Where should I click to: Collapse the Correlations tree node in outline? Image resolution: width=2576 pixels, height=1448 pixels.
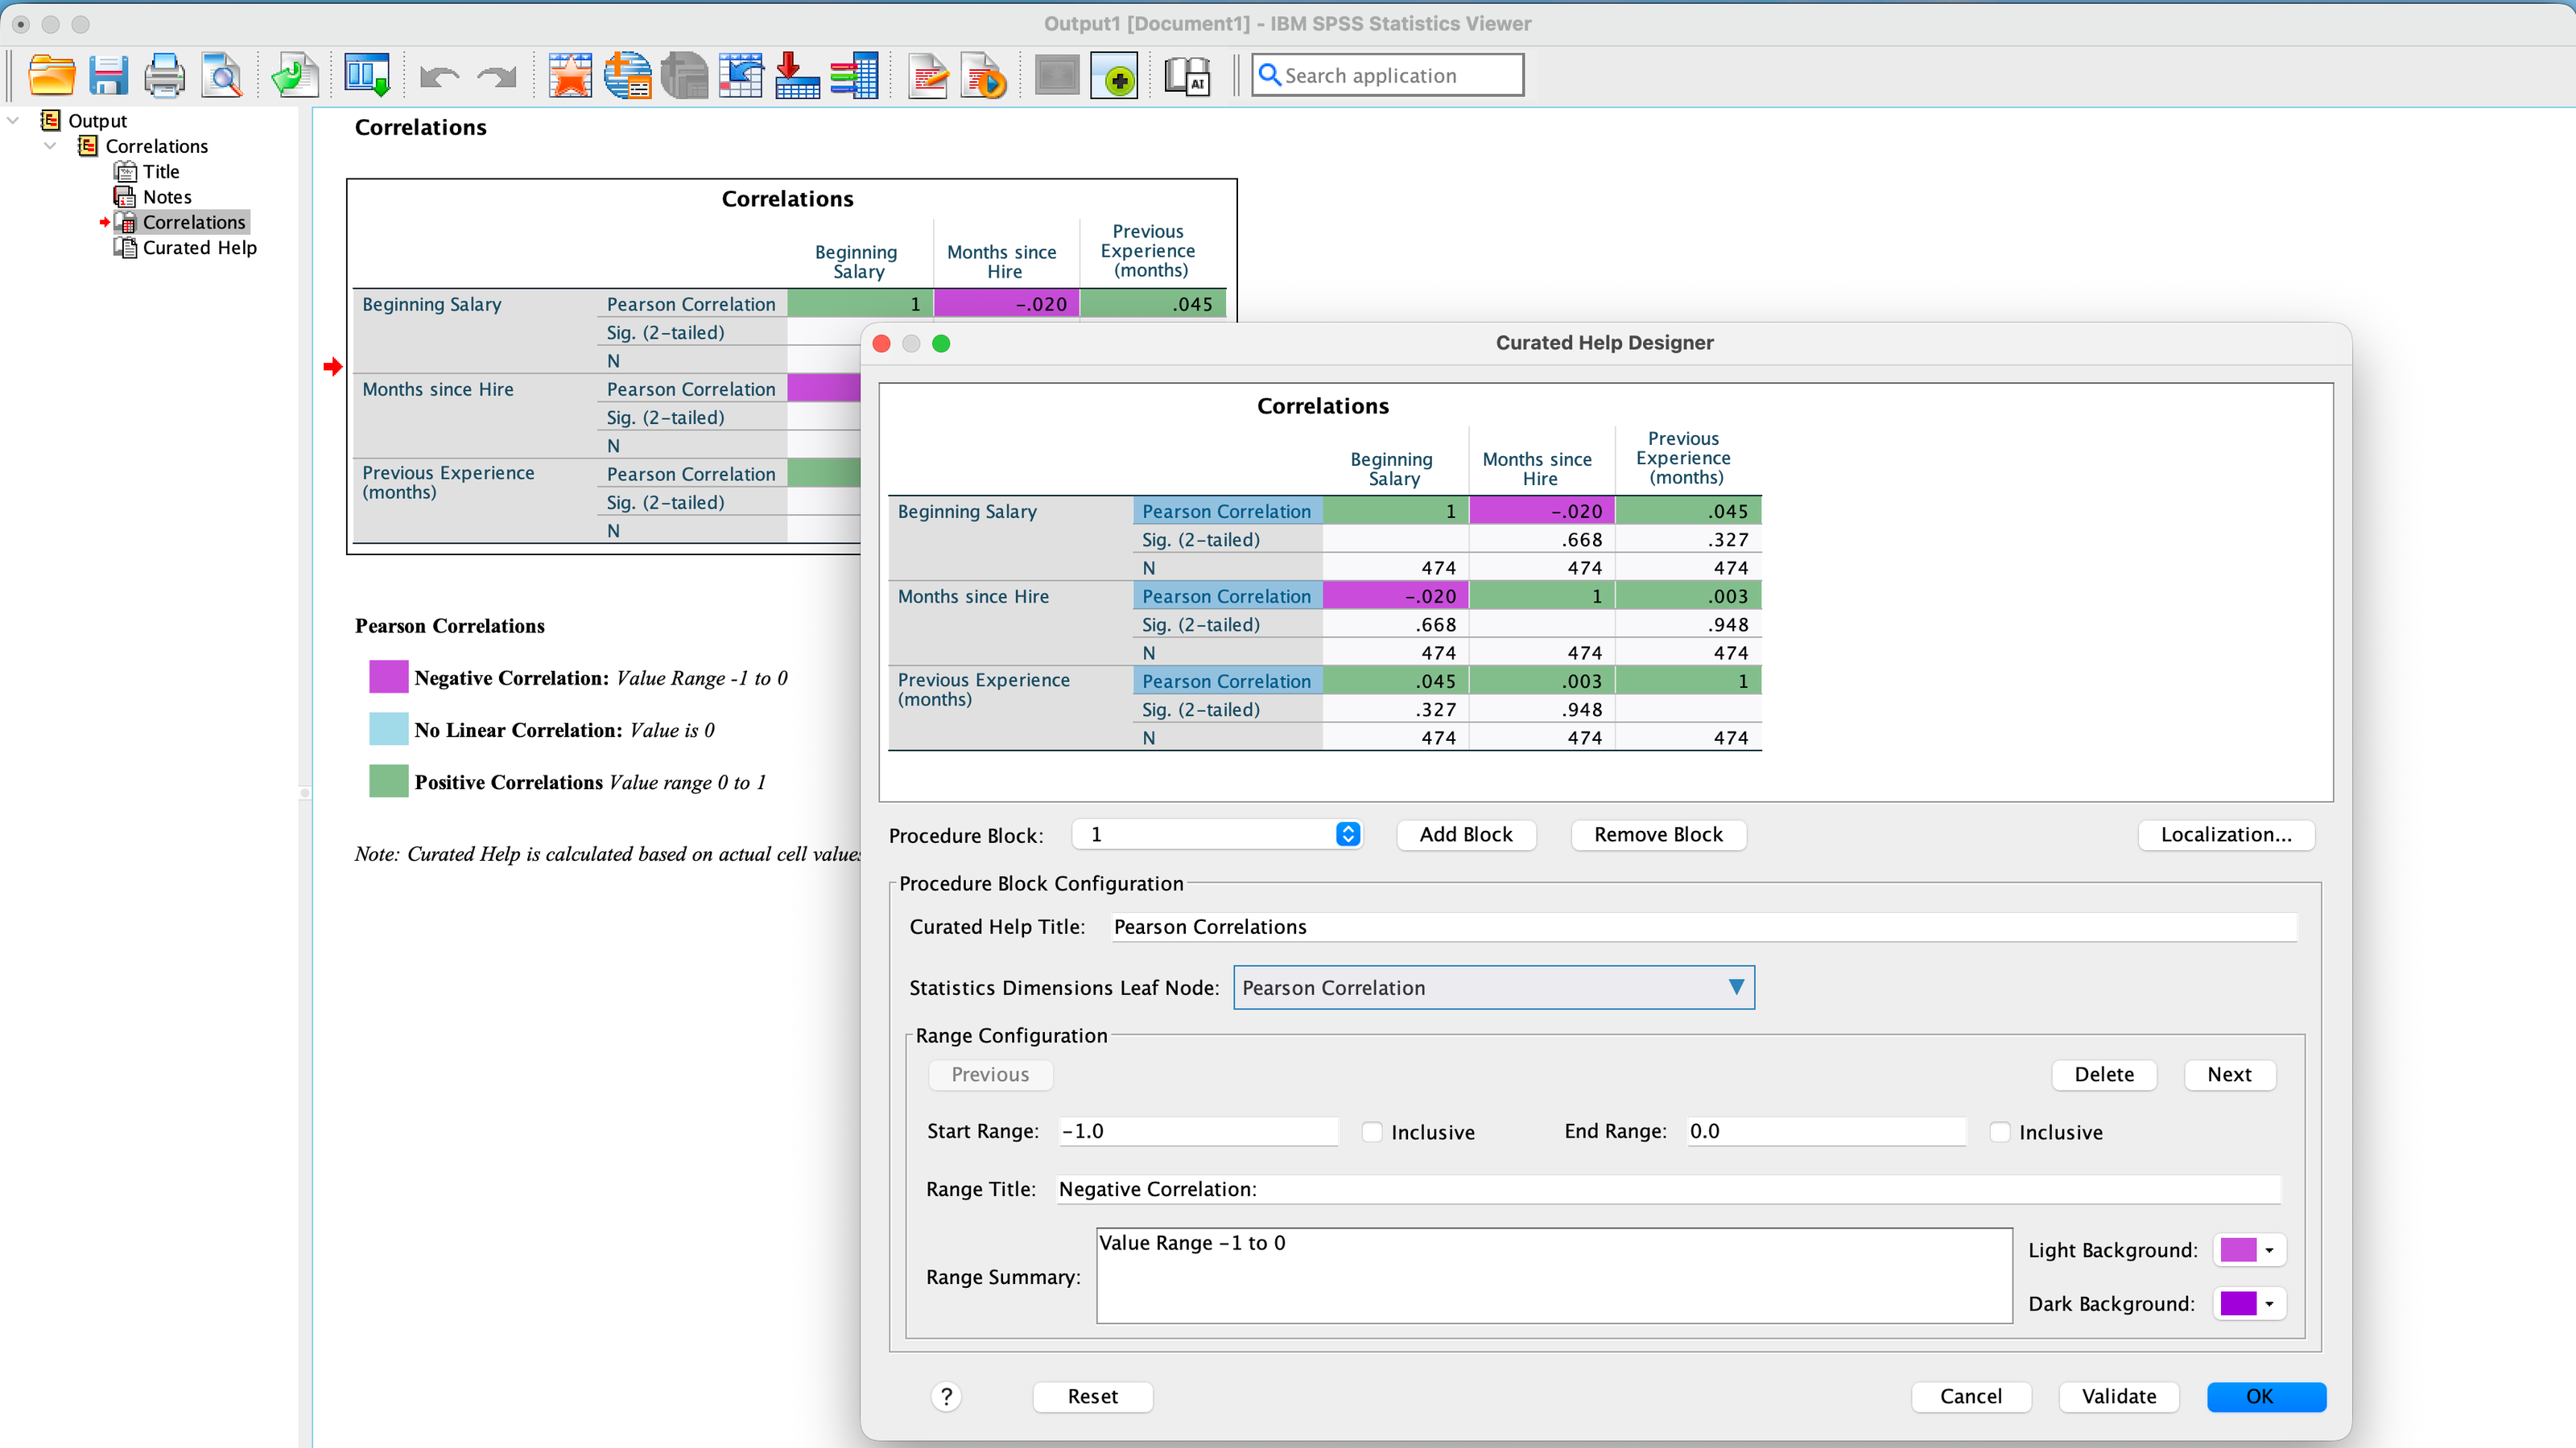pos(50,146)
